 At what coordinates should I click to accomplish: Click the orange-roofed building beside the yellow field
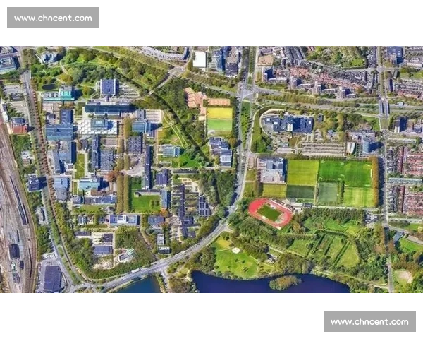(195, 98)
